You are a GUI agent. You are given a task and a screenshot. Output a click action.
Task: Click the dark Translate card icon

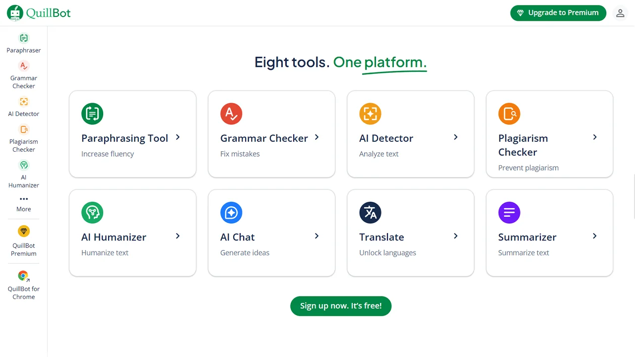(370, 213)
